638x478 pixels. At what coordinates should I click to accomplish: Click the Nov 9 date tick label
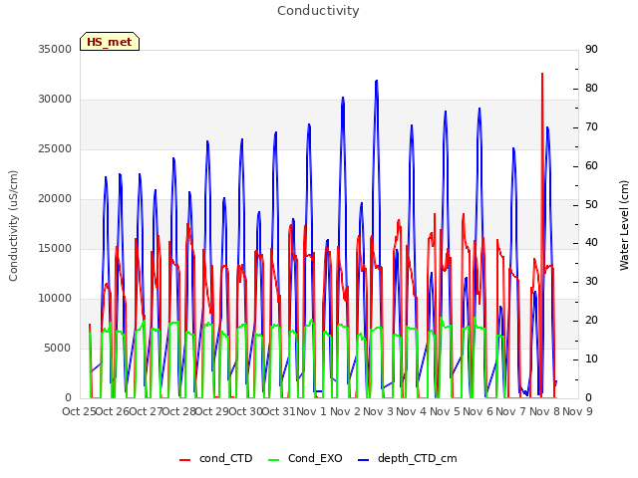(578, 411)
